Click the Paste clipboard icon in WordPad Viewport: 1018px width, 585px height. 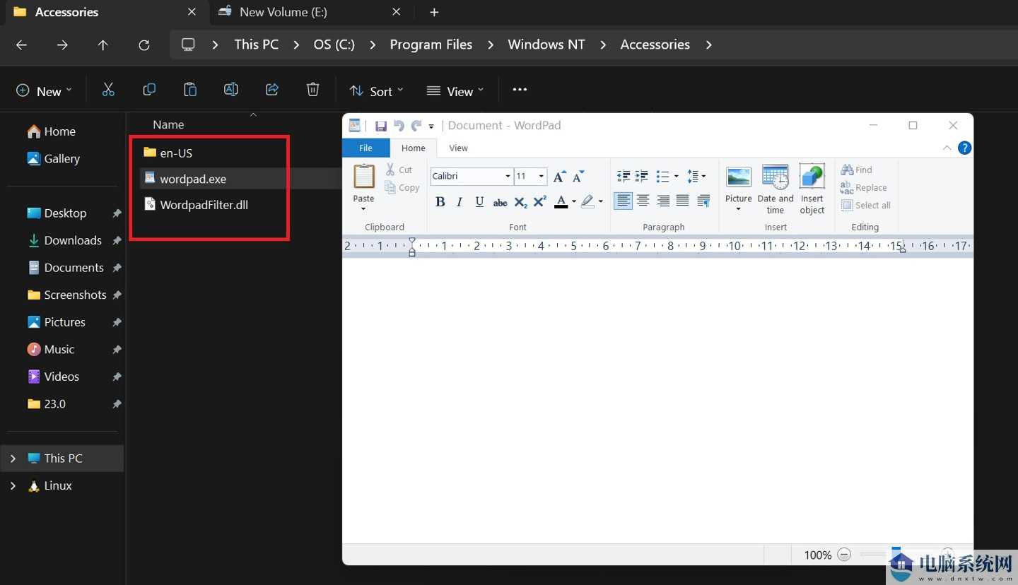coord(363,177)
